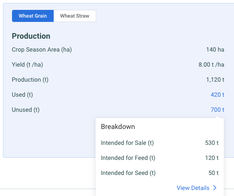Click the chevron arrow beside View Details
Image resolution: width=234 pixels, height=196 pixels.
tap(215, 188)
